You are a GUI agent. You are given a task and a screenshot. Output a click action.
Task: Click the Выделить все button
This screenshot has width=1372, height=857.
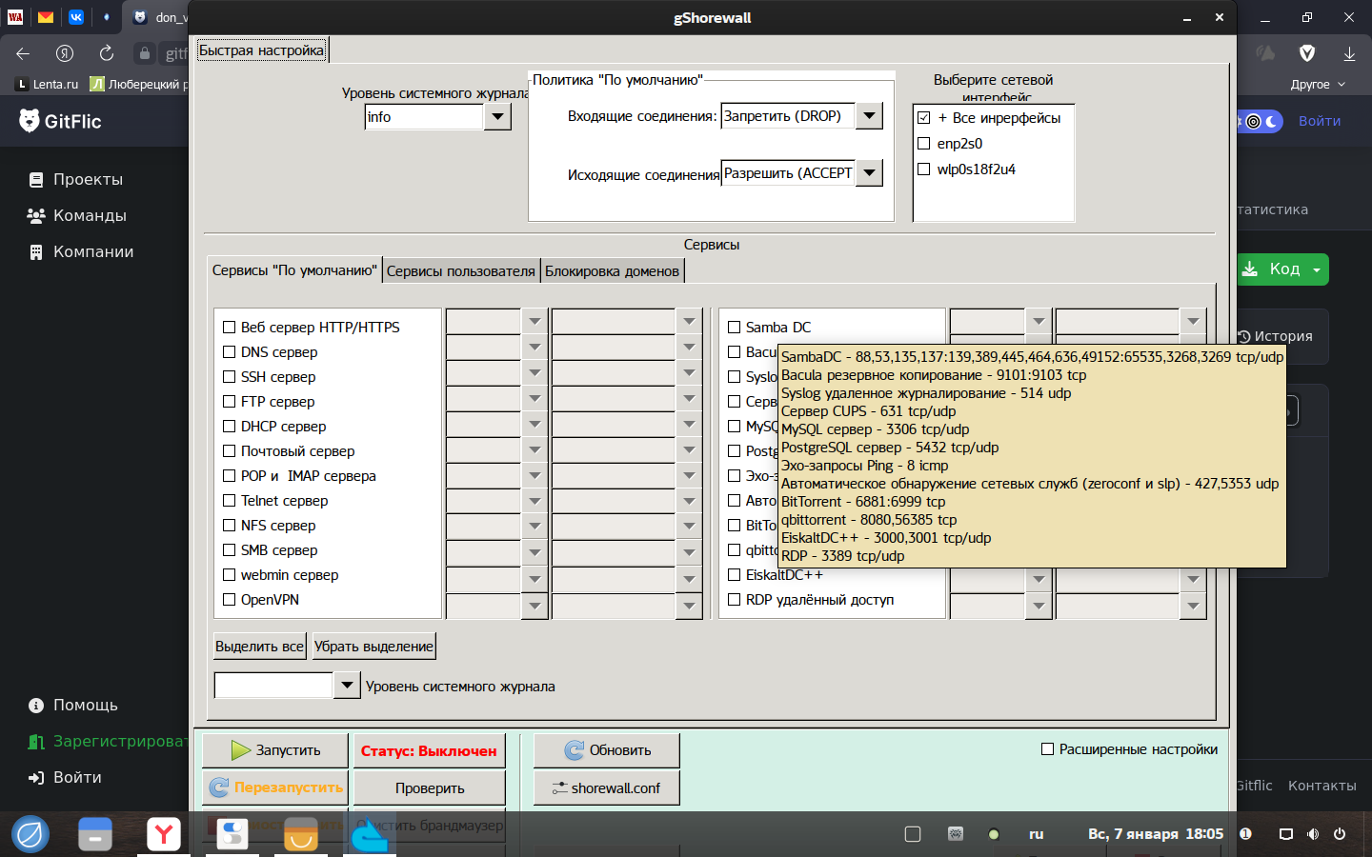[x=260, y=647]
